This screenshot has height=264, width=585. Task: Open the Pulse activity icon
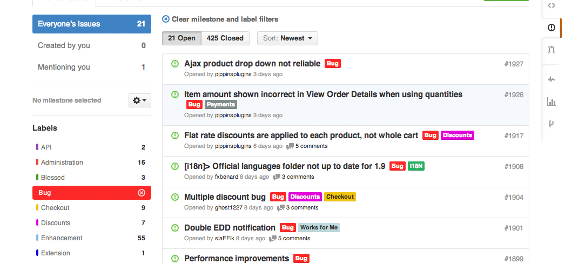552,79
